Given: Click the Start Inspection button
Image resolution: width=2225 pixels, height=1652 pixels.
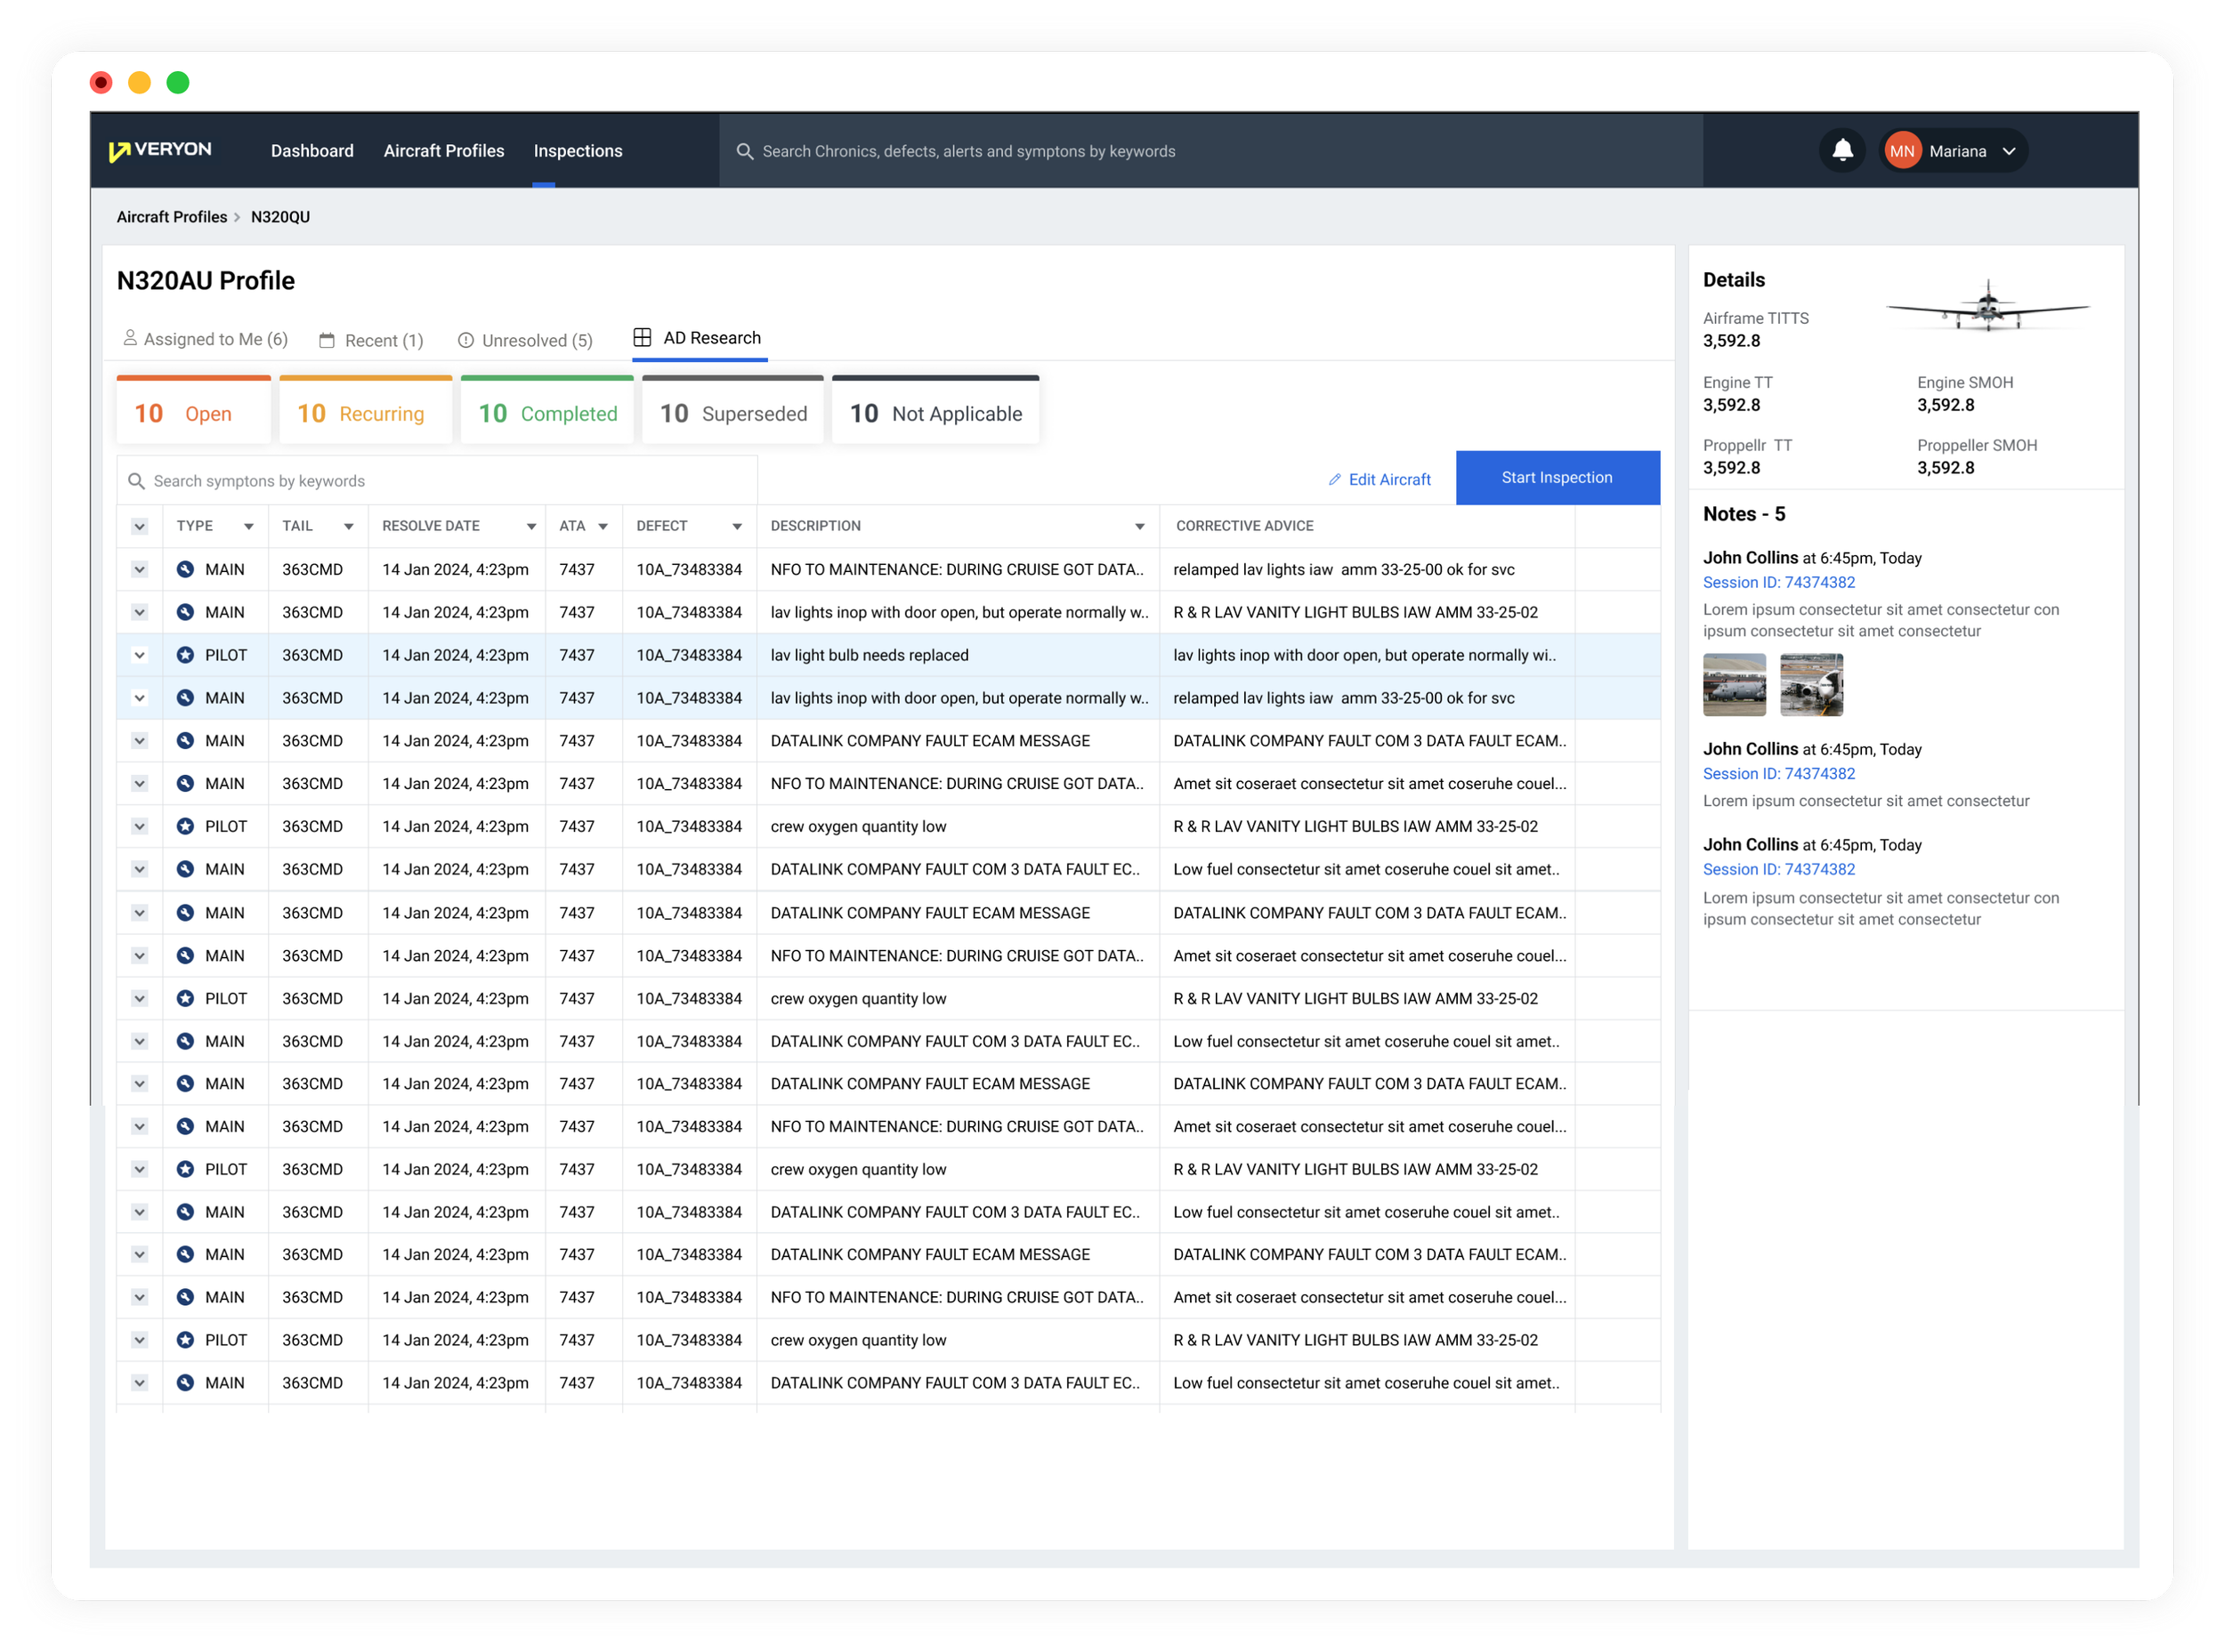Looking at the screenshot, I should pyautogui.click(x=1557, y=478).
